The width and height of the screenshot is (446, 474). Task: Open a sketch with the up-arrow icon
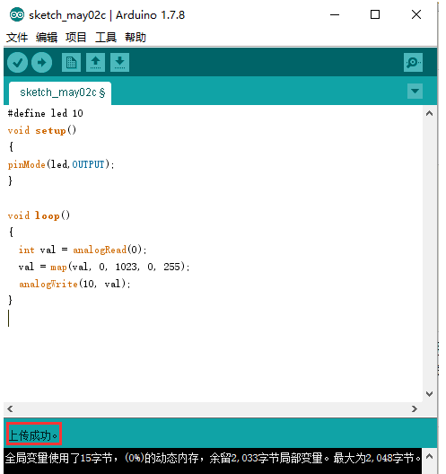click(95, 63)
